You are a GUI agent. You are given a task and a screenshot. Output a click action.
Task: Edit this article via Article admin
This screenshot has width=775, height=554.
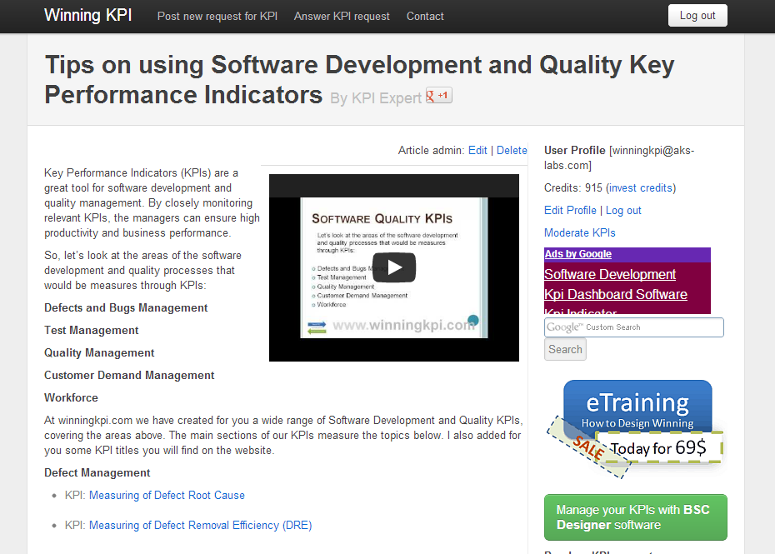coord(477,150)
